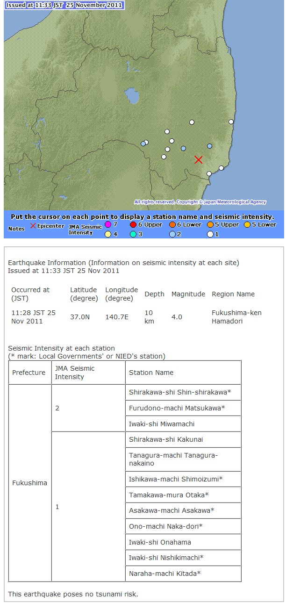
Task: Click the teal intensity 3 legend circle
Action: pos(133,234)
